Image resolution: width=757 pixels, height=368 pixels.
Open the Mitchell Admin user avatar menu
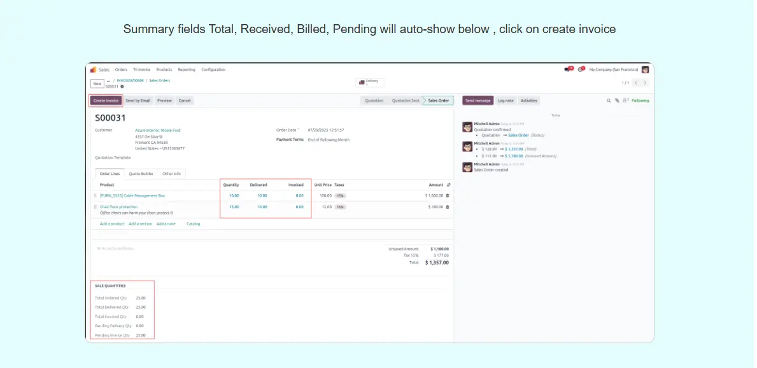point(645,69)
